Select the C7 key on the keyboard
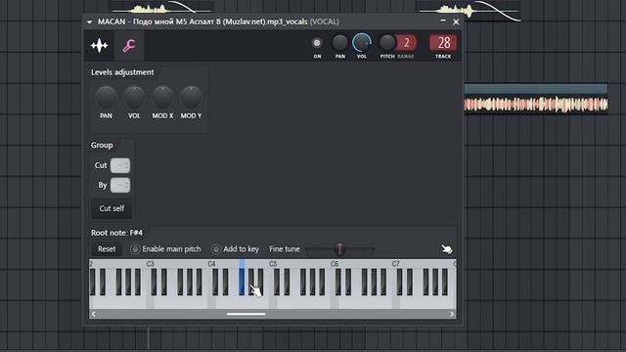626x352 pixels. (395, 301)
